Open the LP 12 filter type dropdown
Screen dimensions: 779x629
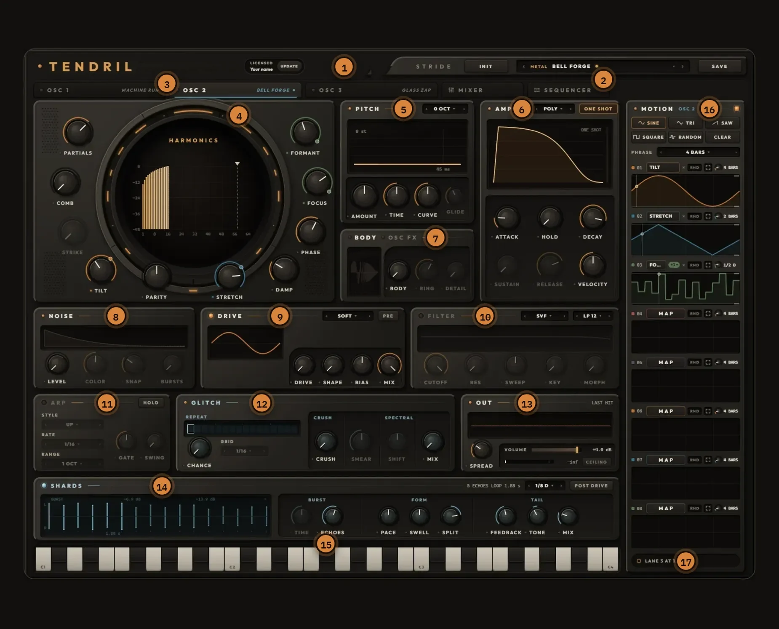tap(593, 316)
